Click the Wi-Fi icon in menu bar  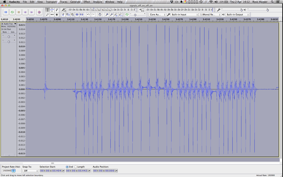(211, 2)
